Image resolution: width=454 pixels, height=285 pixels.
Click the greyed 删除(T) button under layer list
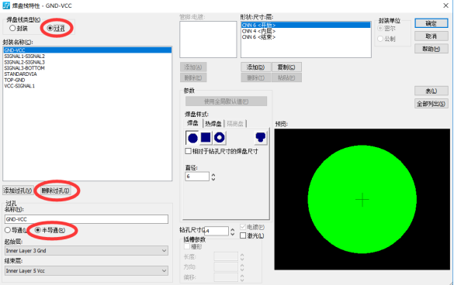(x=255, y=77)
